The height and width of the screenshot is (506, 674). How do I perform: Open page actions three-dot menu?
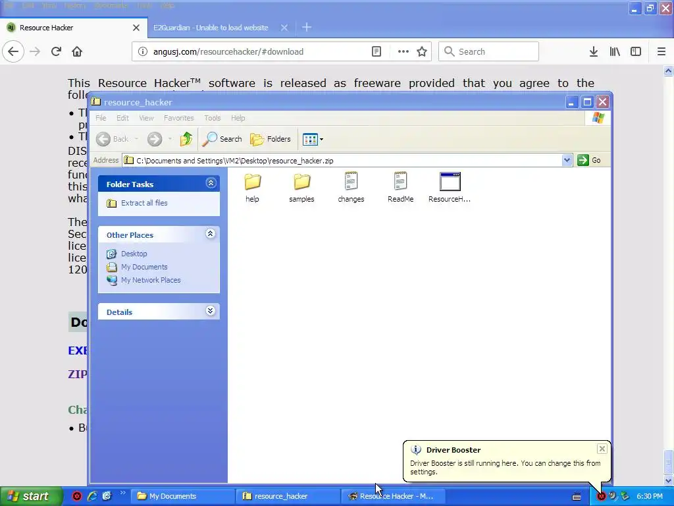pyautogui.click(x=403, y=51)
